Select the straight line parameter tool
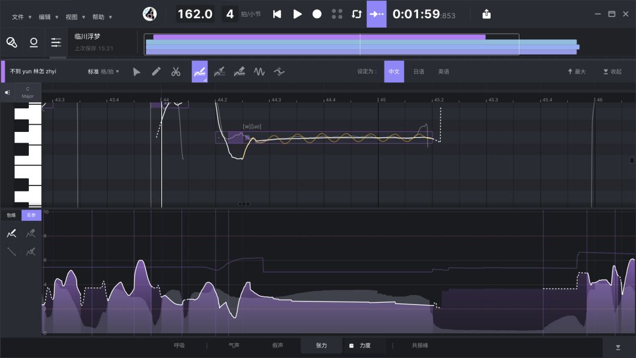This screenshot has height=358, width=636. tap(11, 252)
